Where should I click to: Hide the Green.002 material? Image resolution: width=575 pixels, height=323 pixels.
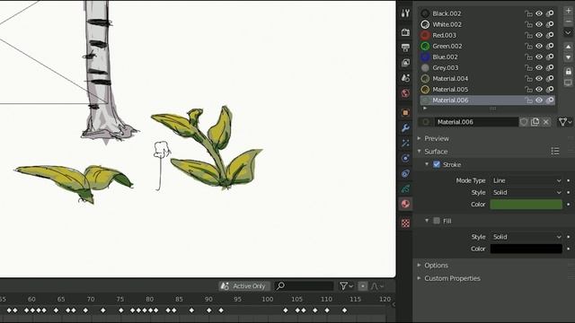(539, 46)
